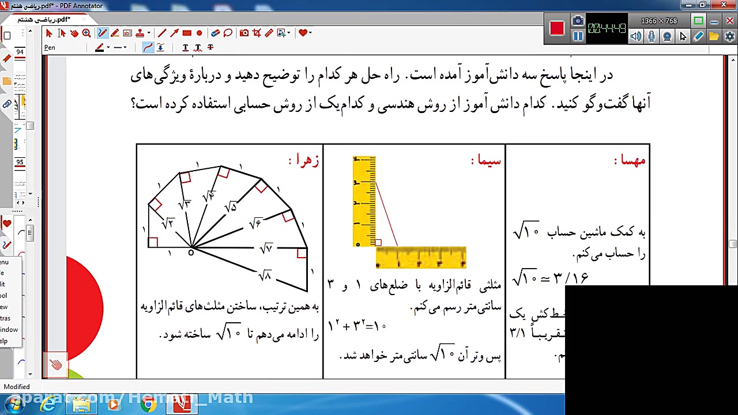Take a snapshot with the camera tool
The image size is (738, 415).
tap(244, 33)
